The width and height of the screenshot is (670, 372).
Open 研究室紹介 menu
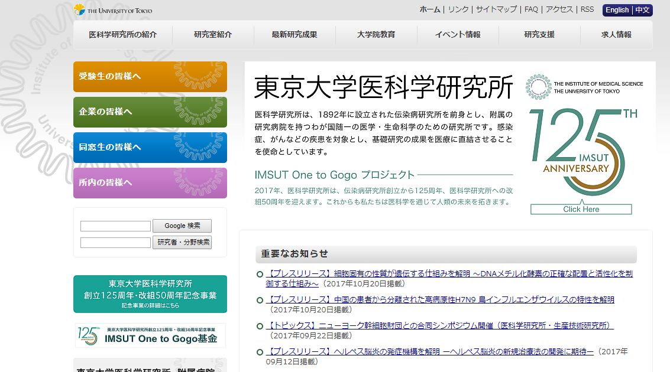click(213, 35)
